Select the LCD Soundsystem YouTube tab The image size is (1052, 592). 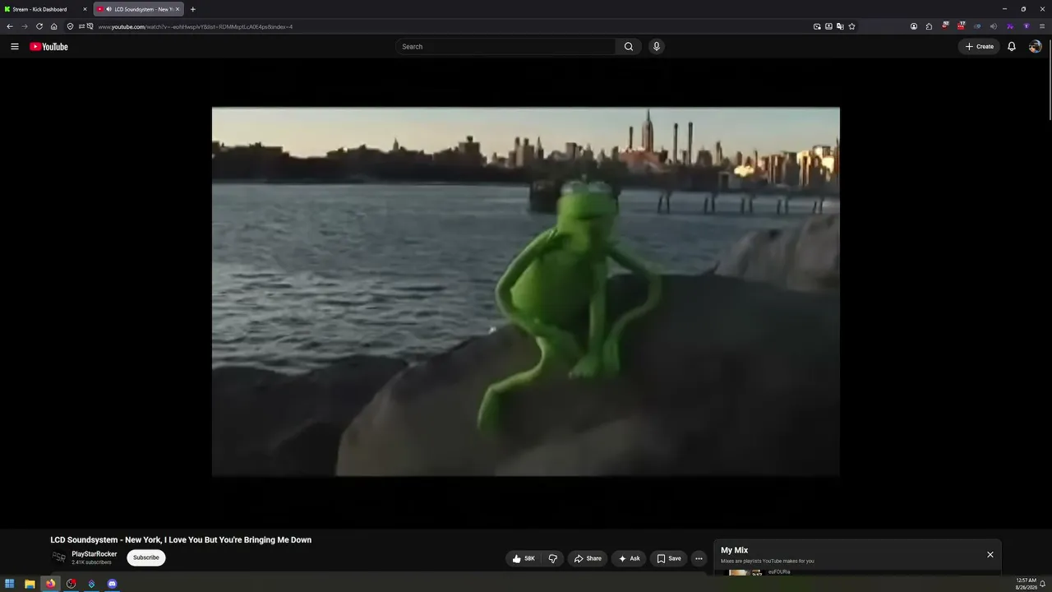click(x=139, y=9)
